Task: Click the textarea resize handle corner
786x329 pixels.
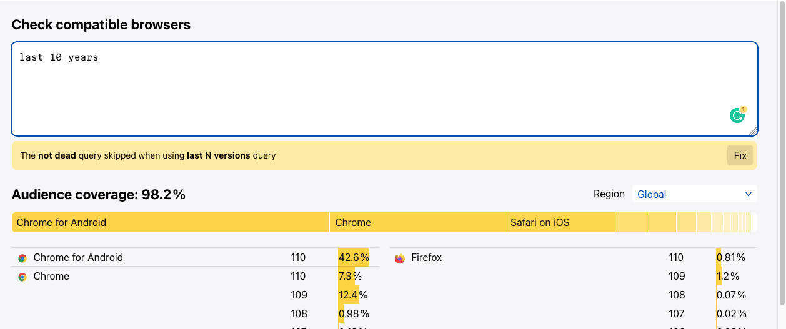Action: pos(753,131)
